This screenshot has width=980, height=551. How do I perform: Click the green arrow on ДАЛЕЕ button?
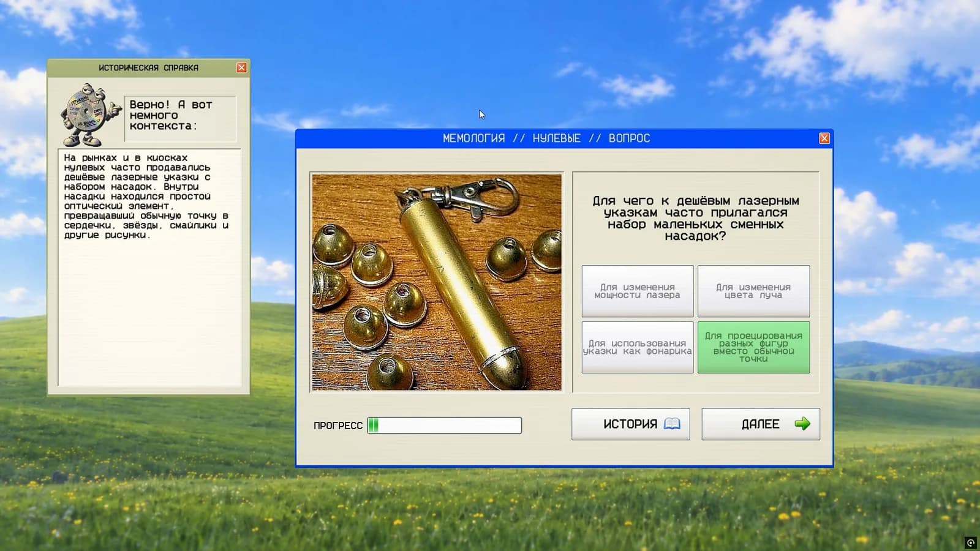click(802, 424)
